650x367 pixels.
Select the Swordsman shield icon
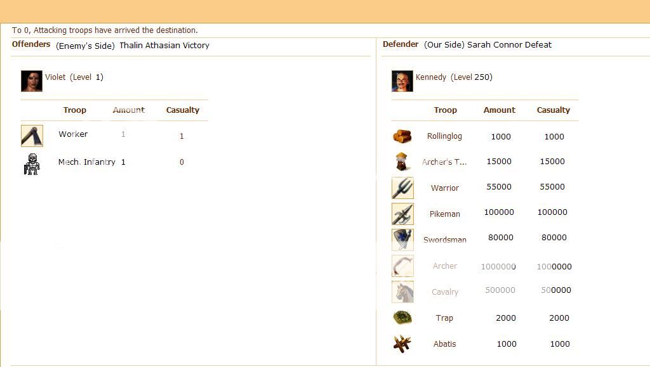point(402,240)
